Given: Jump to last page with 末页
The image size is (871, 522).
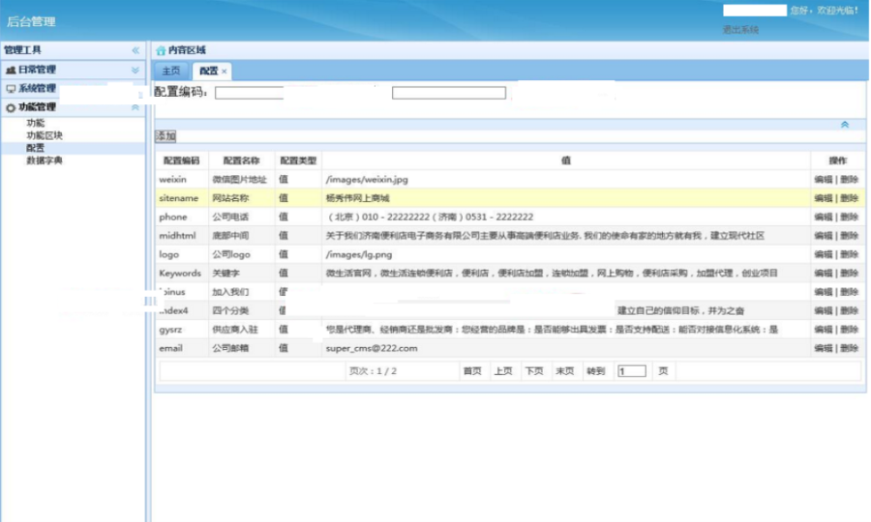Looking at the screenshot, I should [x=564, y=371].
